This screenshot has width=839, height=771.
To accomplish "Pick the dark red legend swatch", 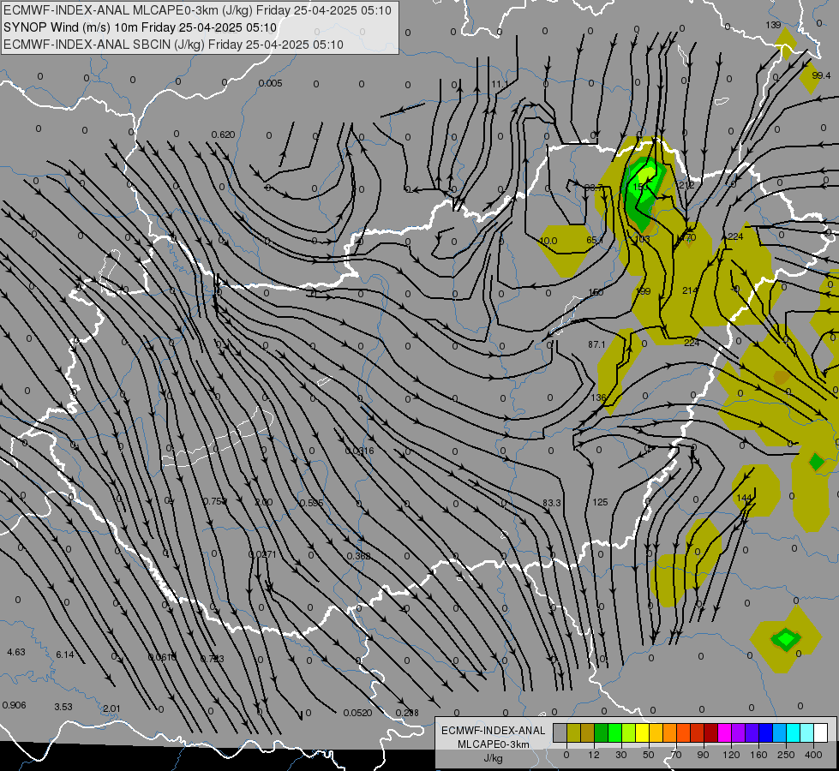I will tap(711, 732).
